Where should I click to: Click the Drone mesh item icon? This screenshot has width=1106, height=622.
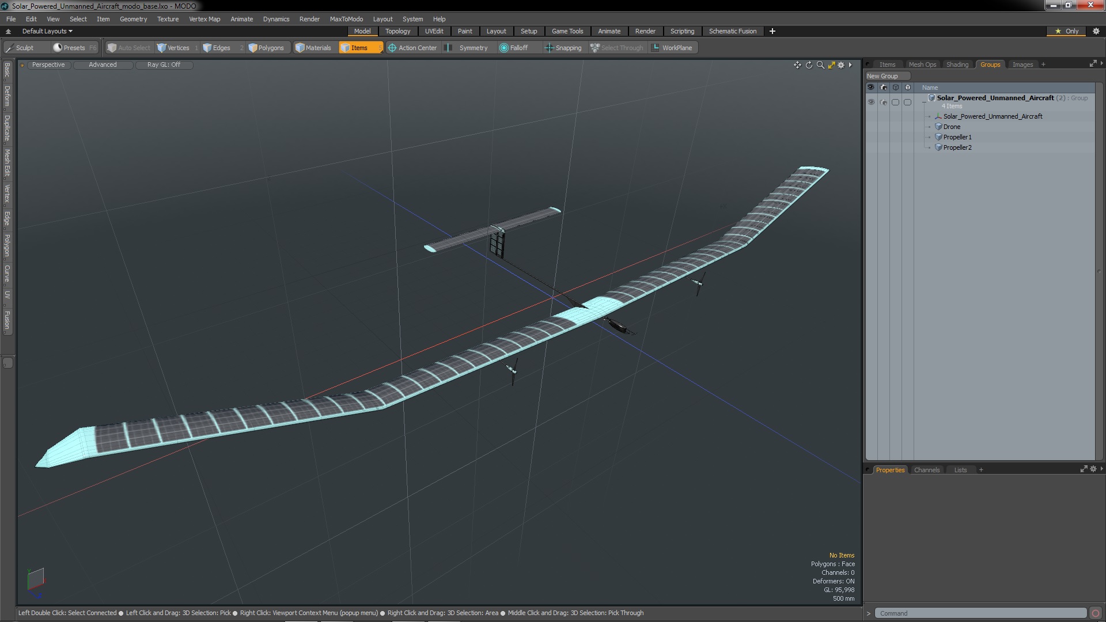tap(938, 127)
